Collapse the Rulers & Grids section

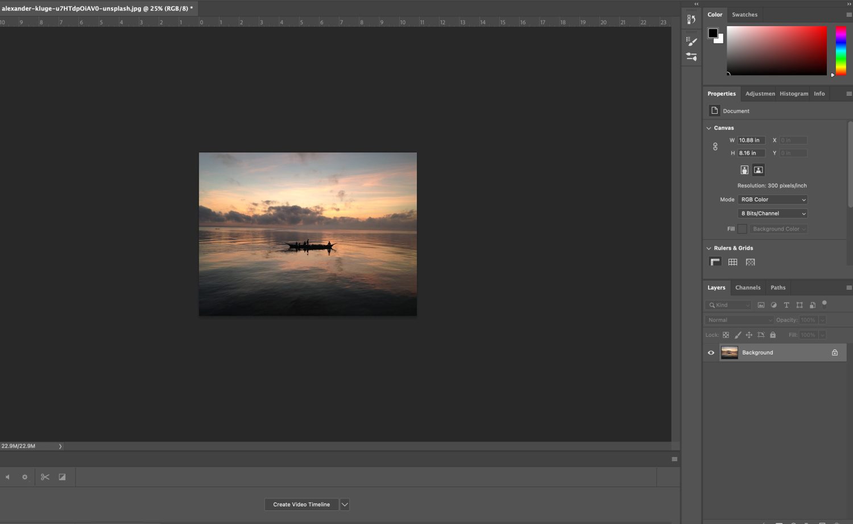pyautogui.click(x=709, y=248)
